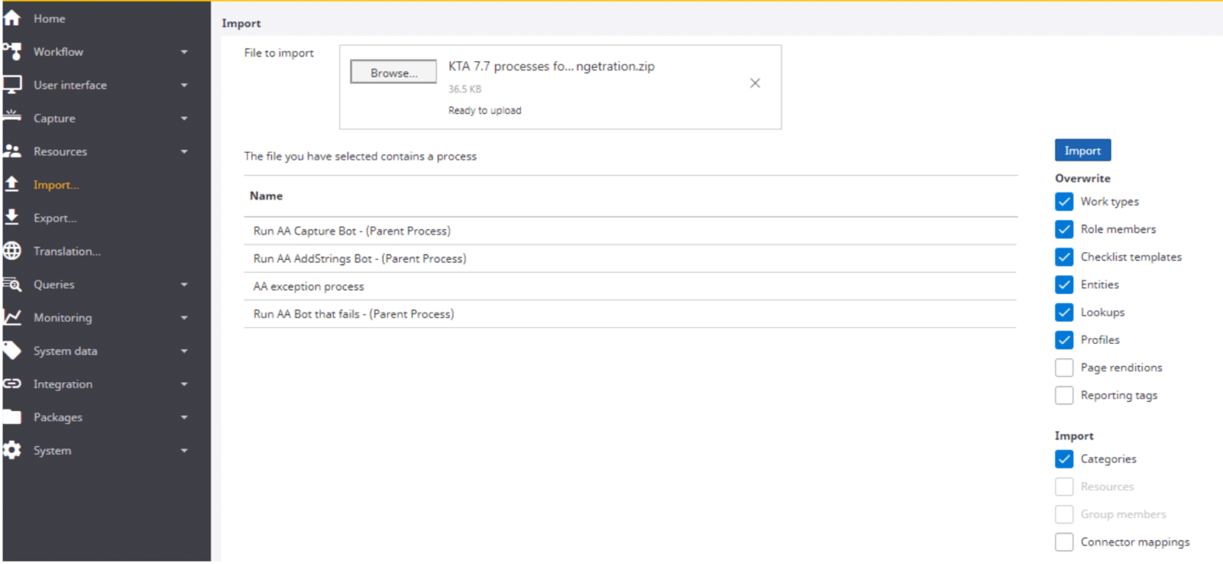The width and height of the screenshot is (1223, 564).
Task: Click the Monitoring chart icon
Action: [12, 317]
